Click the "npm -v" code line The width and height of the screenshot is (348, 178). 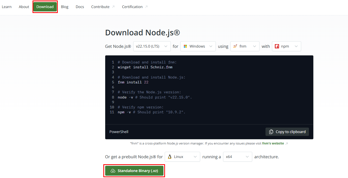151,112
